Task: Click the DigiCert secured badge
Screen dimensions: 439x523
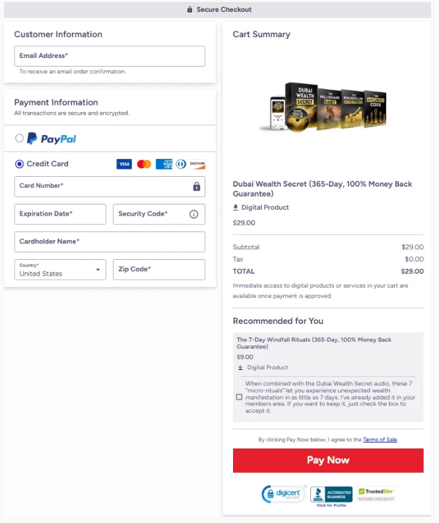Action: (x=283, y=494)
